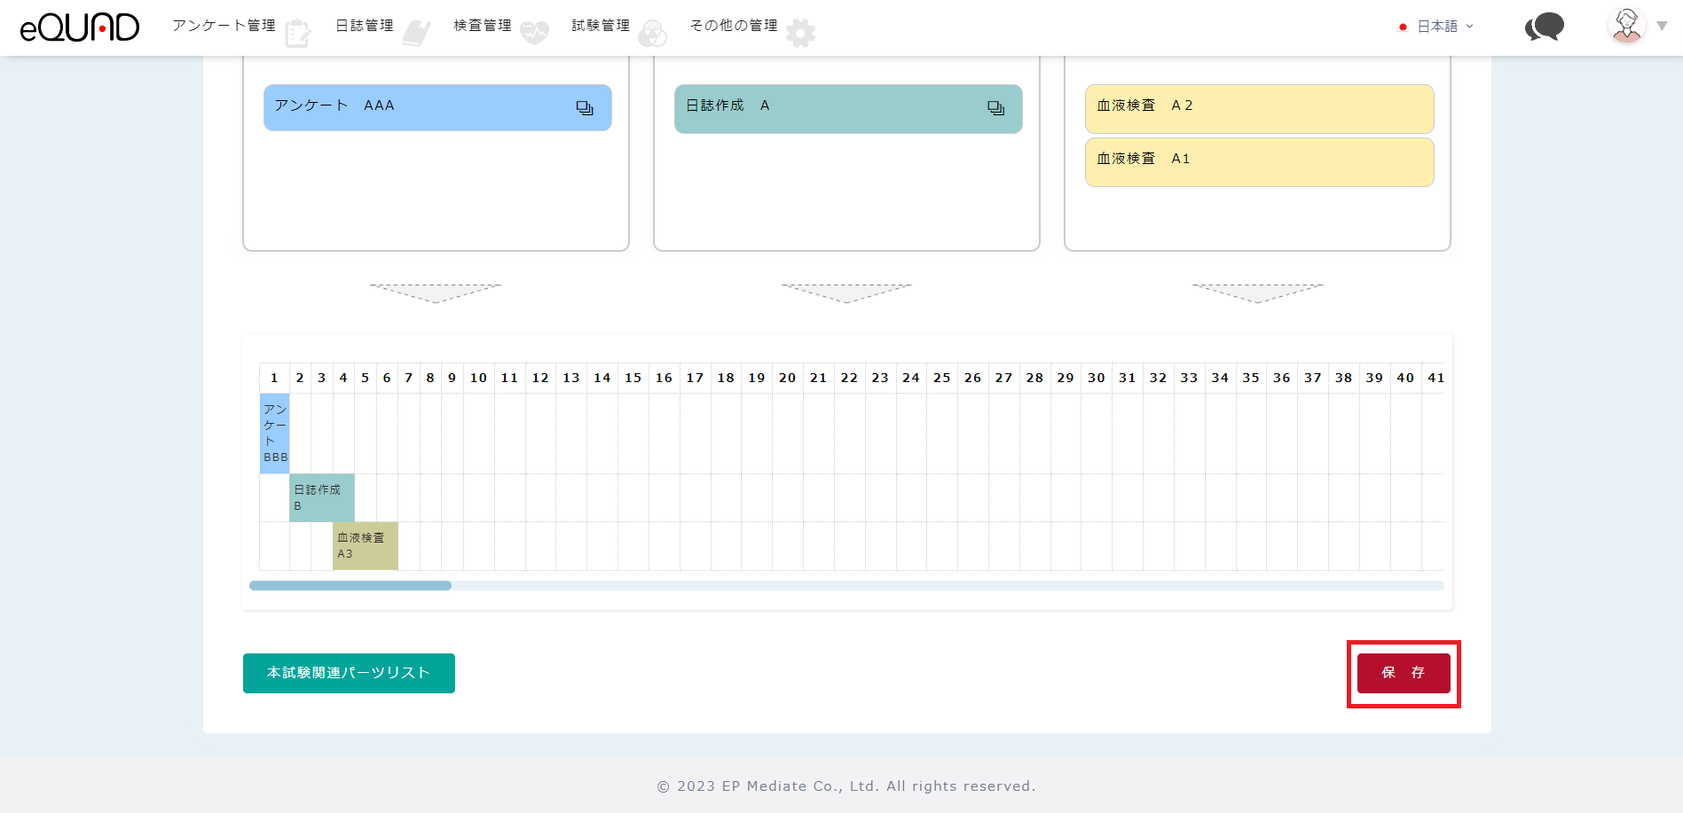Viewport: 1683px width, 813px height.
Task: Click the 日誌管理 notebook icon
Action: [416, 34]
